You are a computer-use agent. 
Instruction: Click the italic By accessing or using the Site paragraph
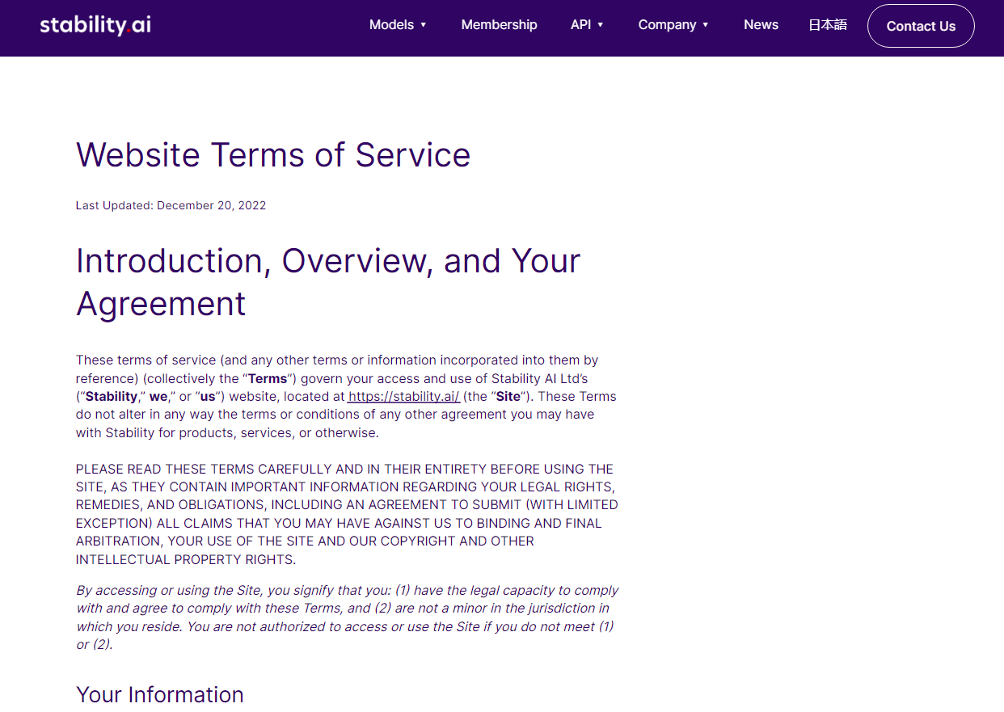coord(348,617)
